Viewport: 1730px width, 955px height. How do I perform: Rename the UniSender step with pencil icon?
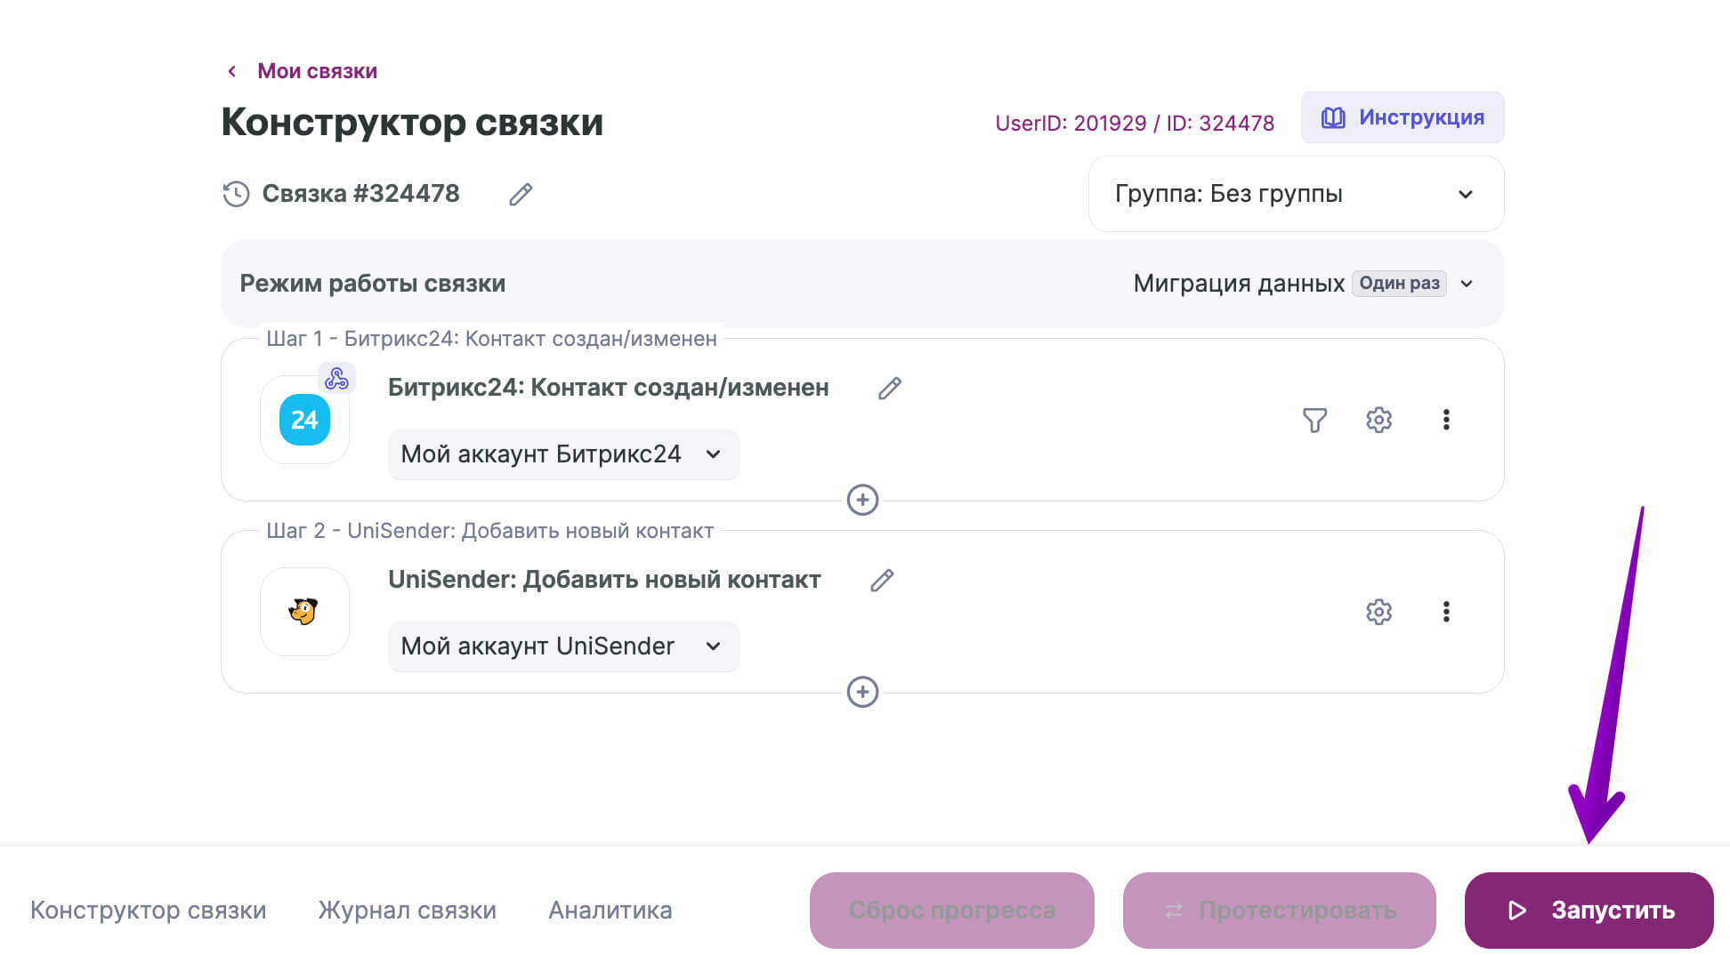coord(882,581)
